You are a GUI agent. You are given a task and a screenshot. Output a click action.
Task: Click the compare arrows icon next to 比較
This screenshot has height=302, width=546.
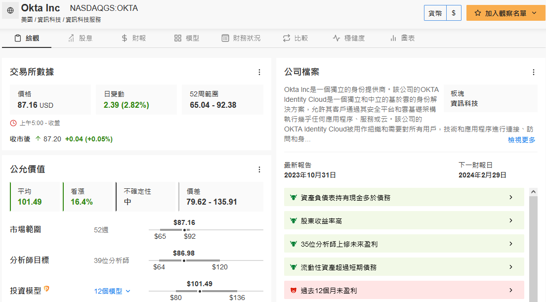tap(287, 39)
